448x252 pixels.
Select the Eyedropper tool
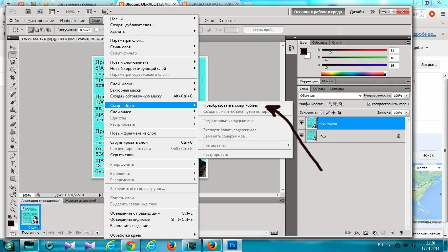click(13, 86)
